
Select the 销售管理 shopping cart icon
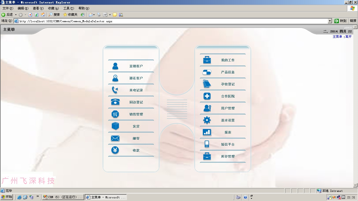click(115, 114)
